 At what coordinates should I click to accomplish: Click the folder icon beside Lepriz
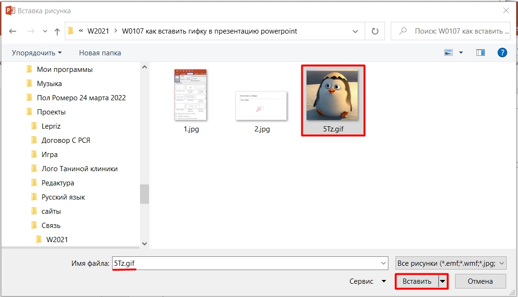(x=34, y=126)
